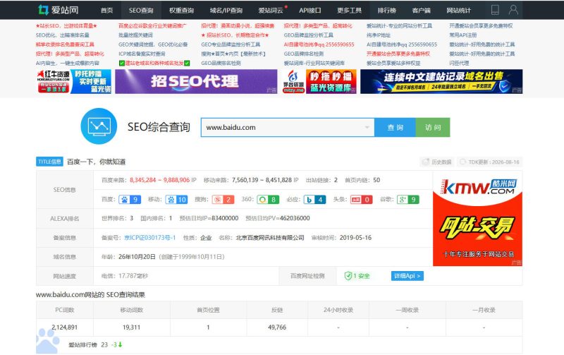Click the domain age 26年10月20日 text

[x=137, y=257]
